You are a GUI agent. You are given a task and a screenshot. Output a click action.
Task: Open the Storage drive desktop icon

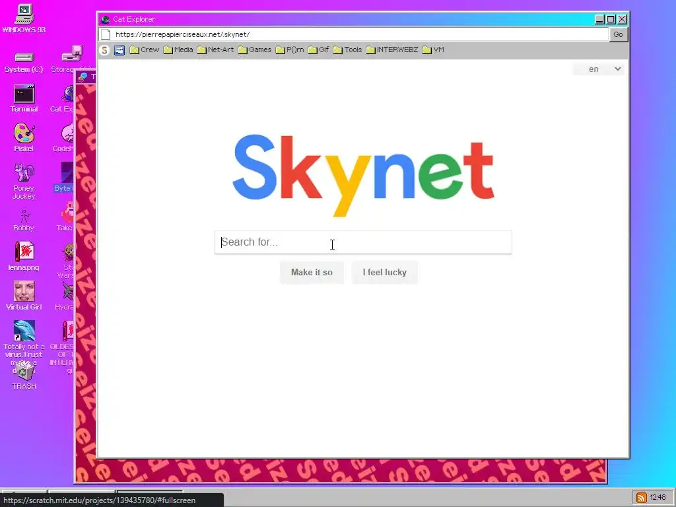coord(72,59)
